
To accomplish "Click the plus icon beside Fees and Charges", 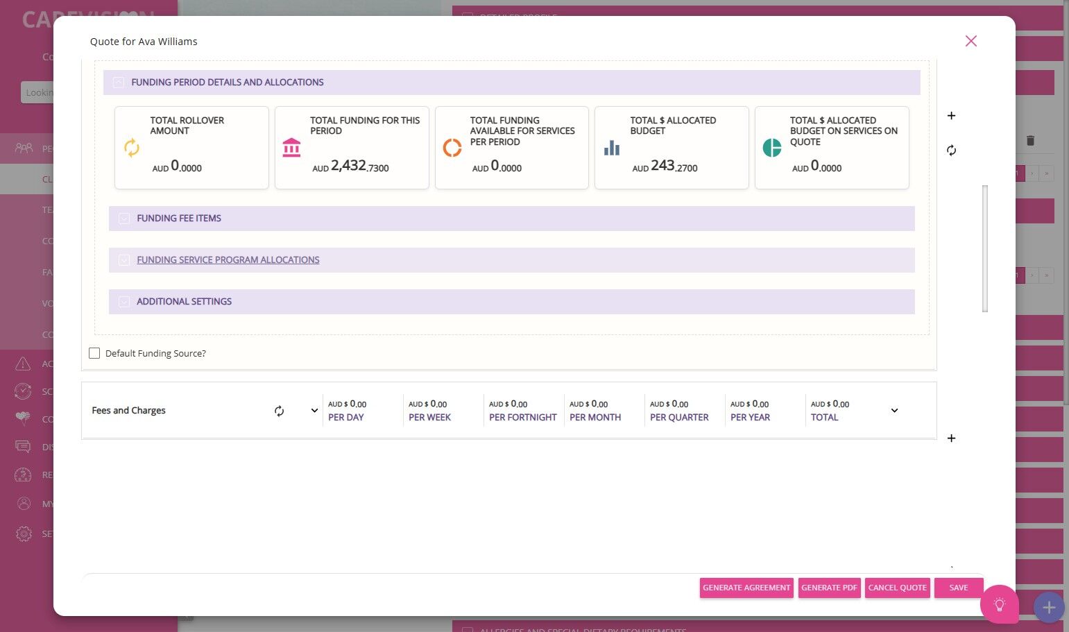I will pos(951,438).
